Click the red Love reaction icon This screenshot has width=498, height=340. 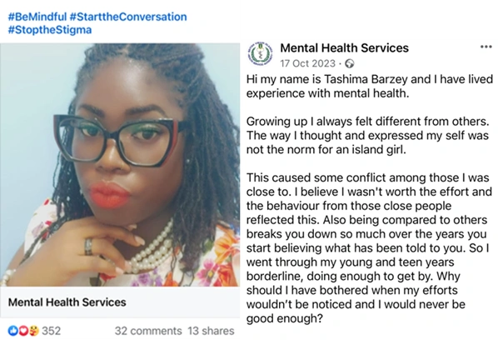23,331
